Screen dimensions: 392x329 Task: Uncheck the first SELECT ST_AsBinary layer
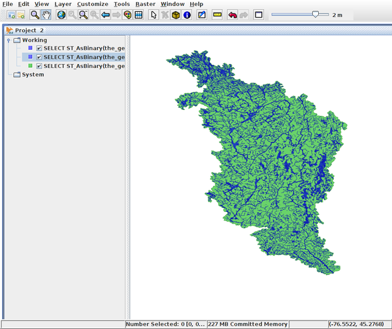[39, 48]
